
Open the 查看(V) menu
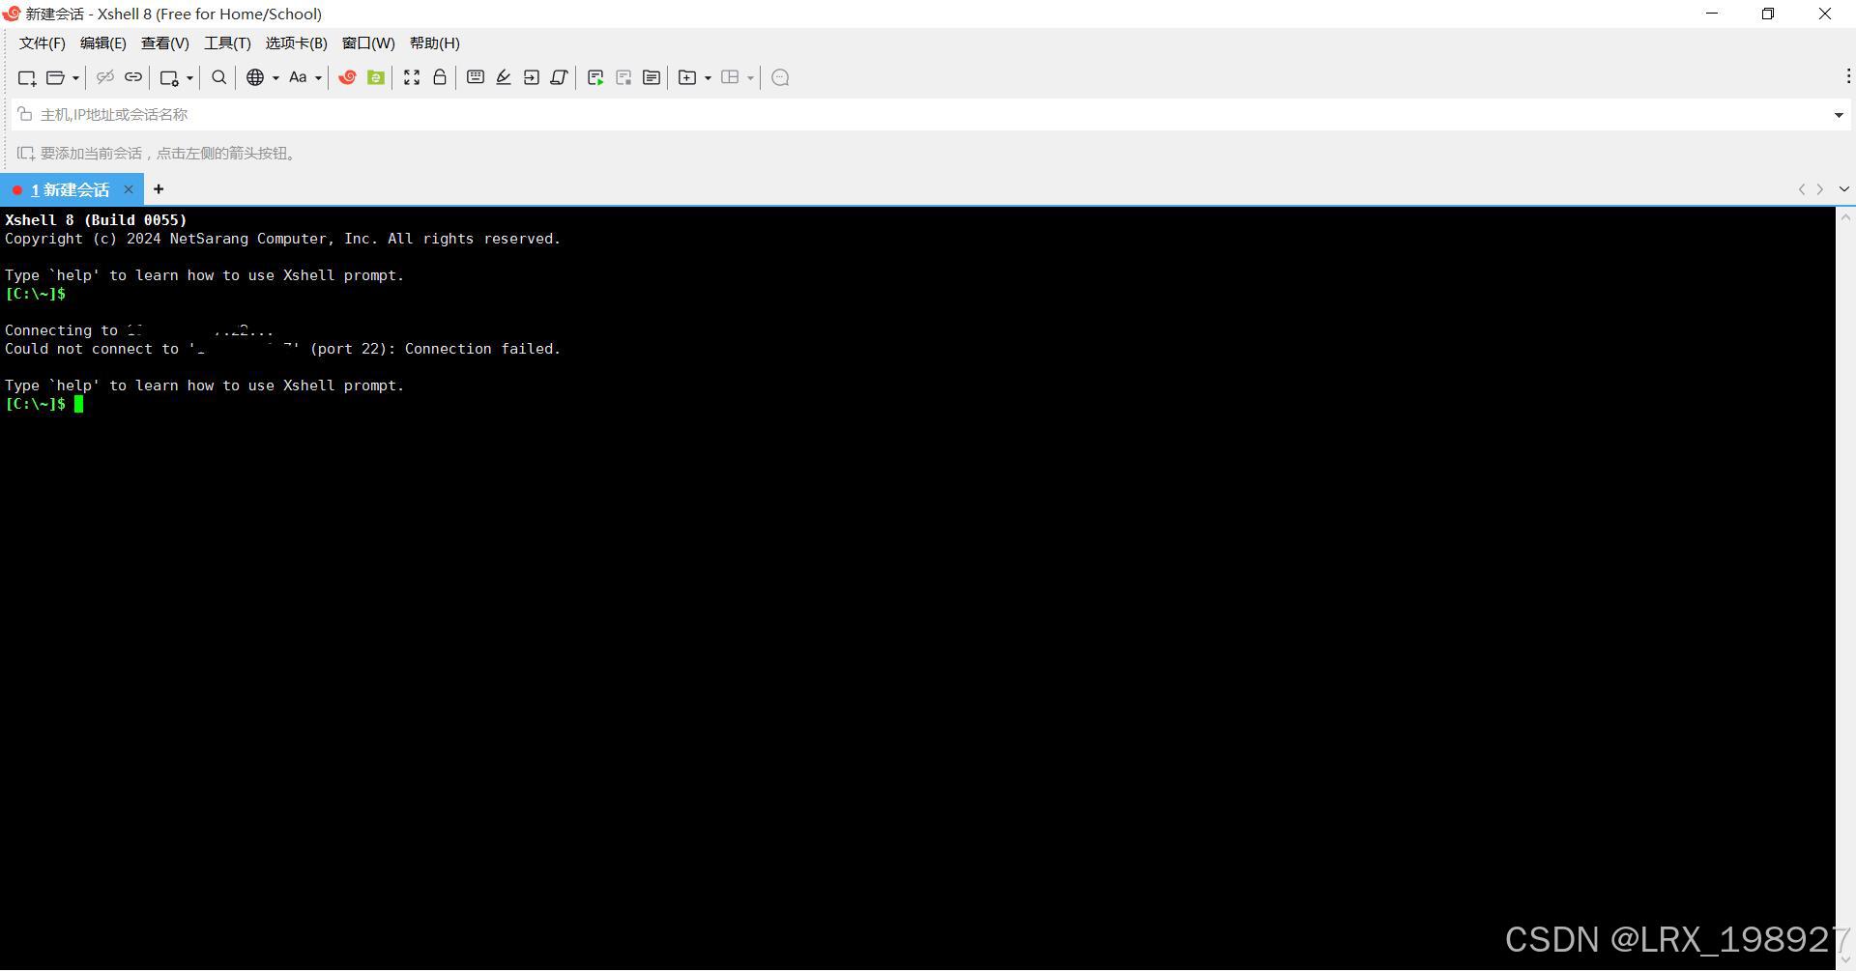pyautogui.click(x=165, y=43)
